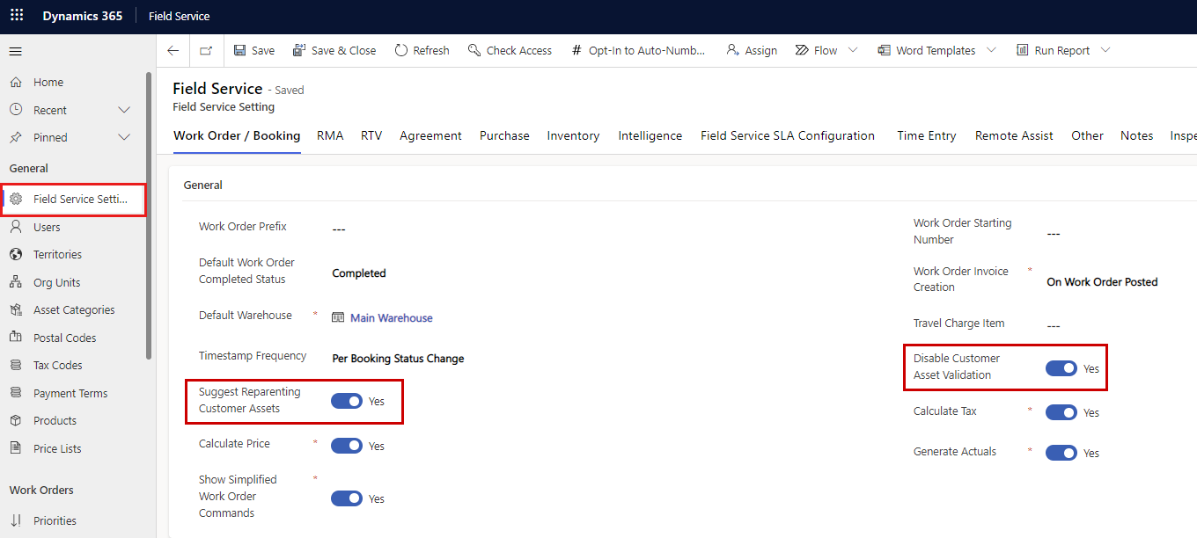The height and width of the screenshot is (538, 1197).
Task: Click the Home house icon in sidebar
Action: [x=16, y=82]
